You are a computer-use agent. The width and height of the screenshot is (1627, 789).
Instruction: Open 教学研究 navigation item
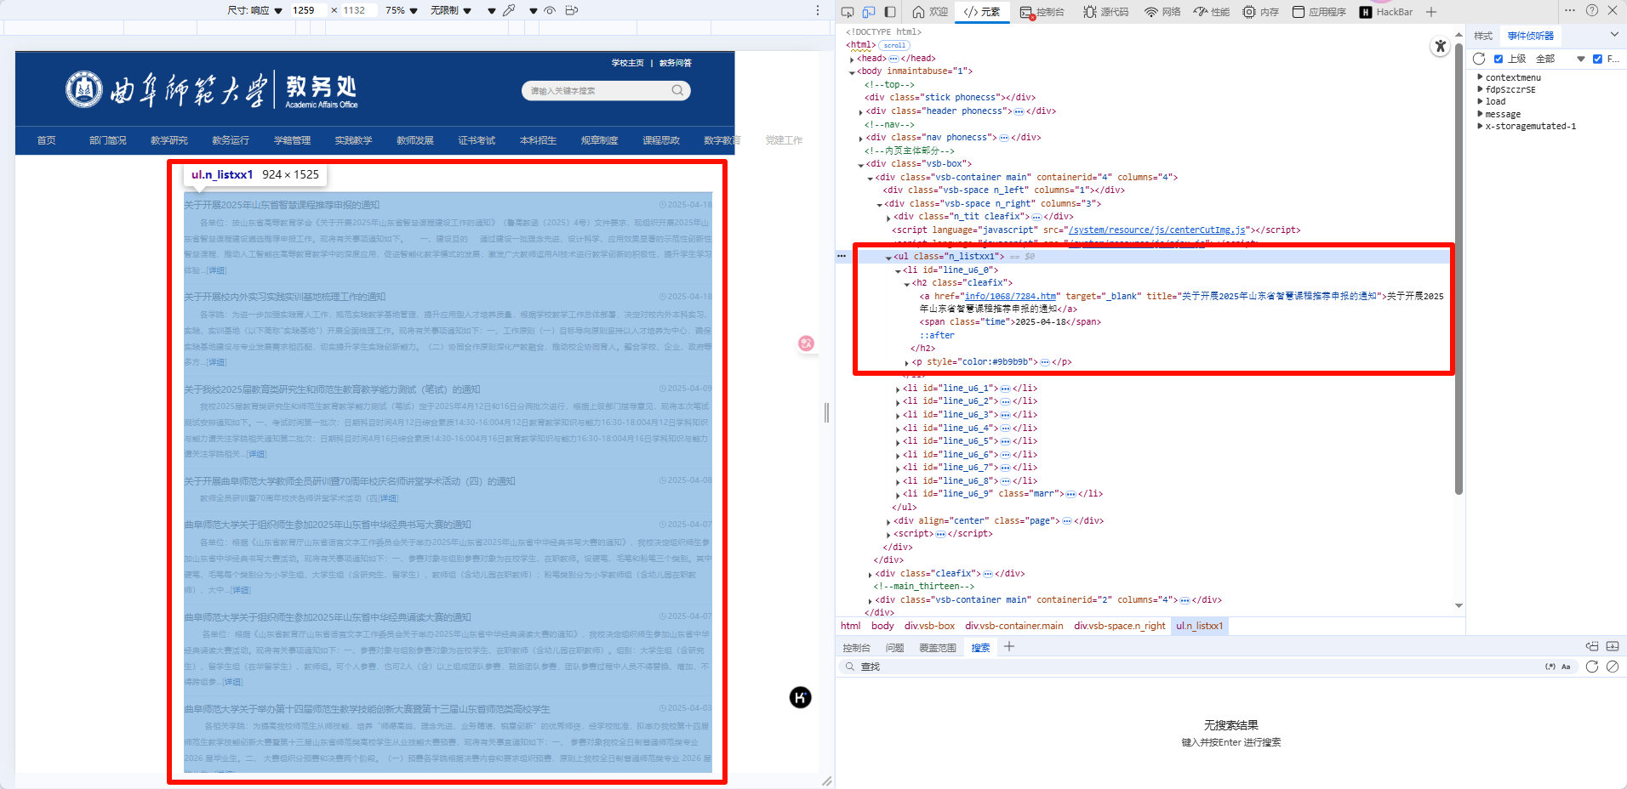click(169, 140)
